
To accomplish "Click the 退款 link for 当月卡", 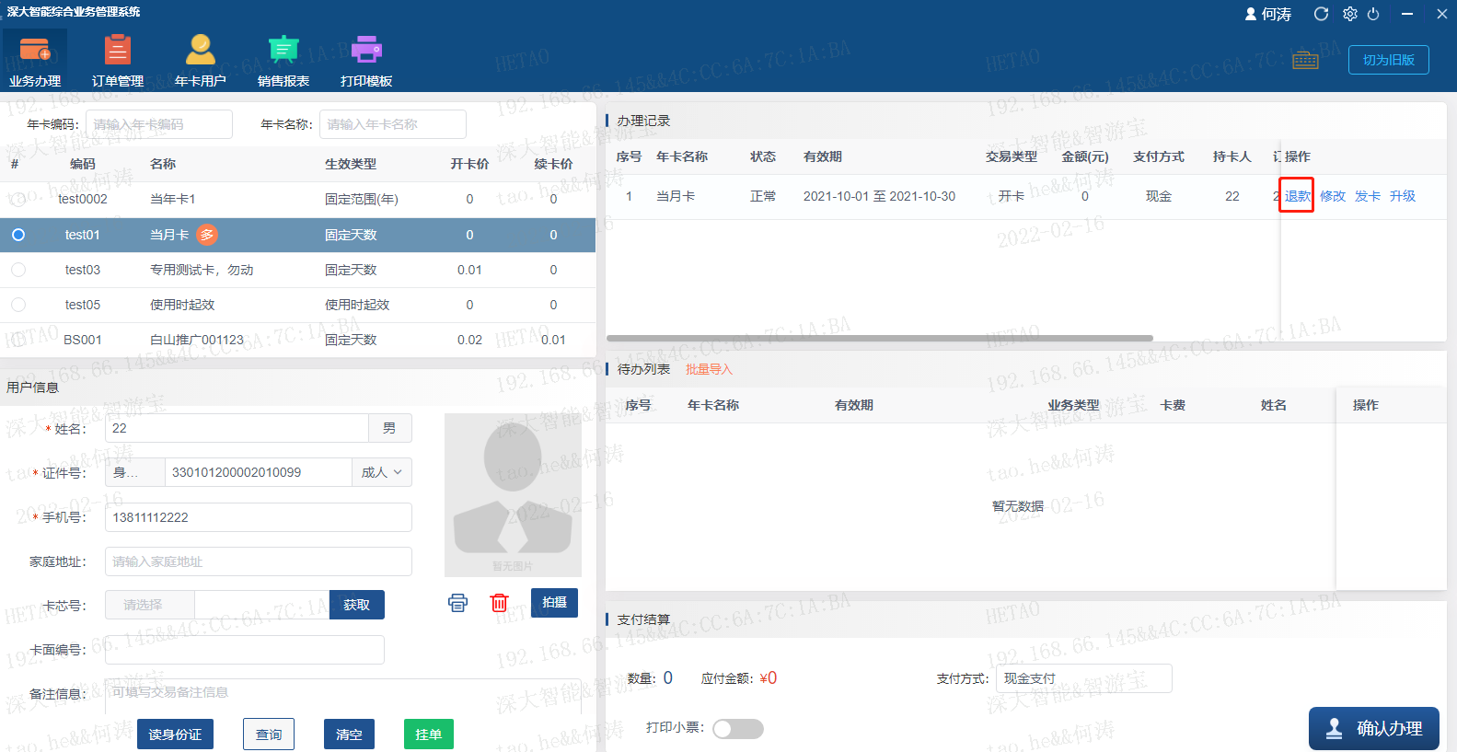I will (x=1296, y=196).
